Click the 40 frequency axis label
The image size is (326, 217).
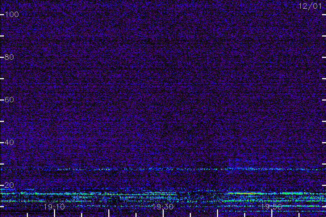(x=9, y=142)
